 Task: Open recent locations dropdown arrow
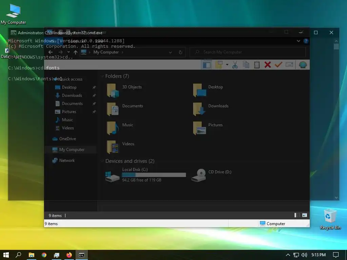click(x=68, y=52)
